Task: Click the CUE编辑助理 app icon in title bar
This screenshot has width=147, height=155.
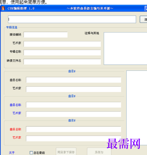Action: pos(3,8)
